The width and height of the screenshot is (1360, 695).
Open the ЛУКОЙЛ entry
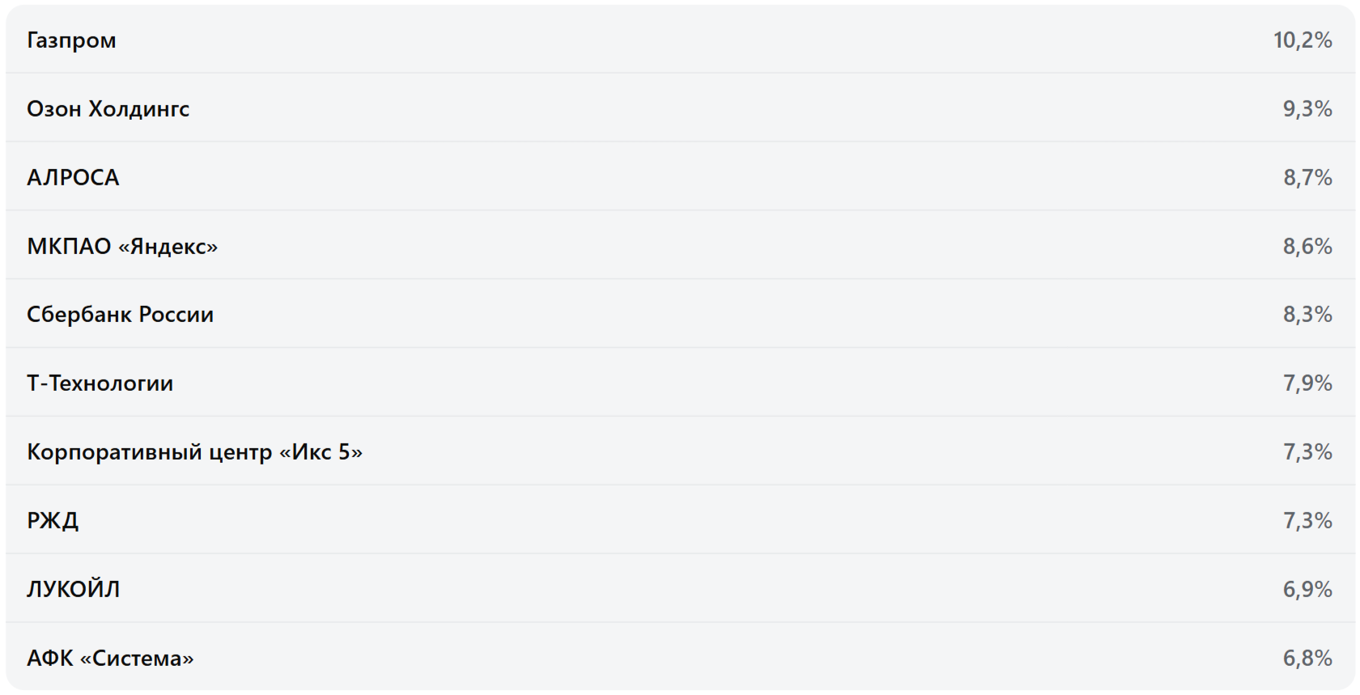[73, 590]
